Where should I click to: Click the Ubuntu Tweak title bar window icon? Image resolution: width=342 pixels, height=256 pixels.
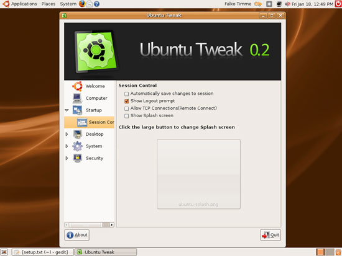click(x=64, y=15)
